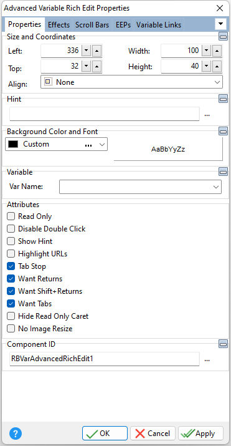
Task: Click the Apply button
Action: tap(200, 434)
